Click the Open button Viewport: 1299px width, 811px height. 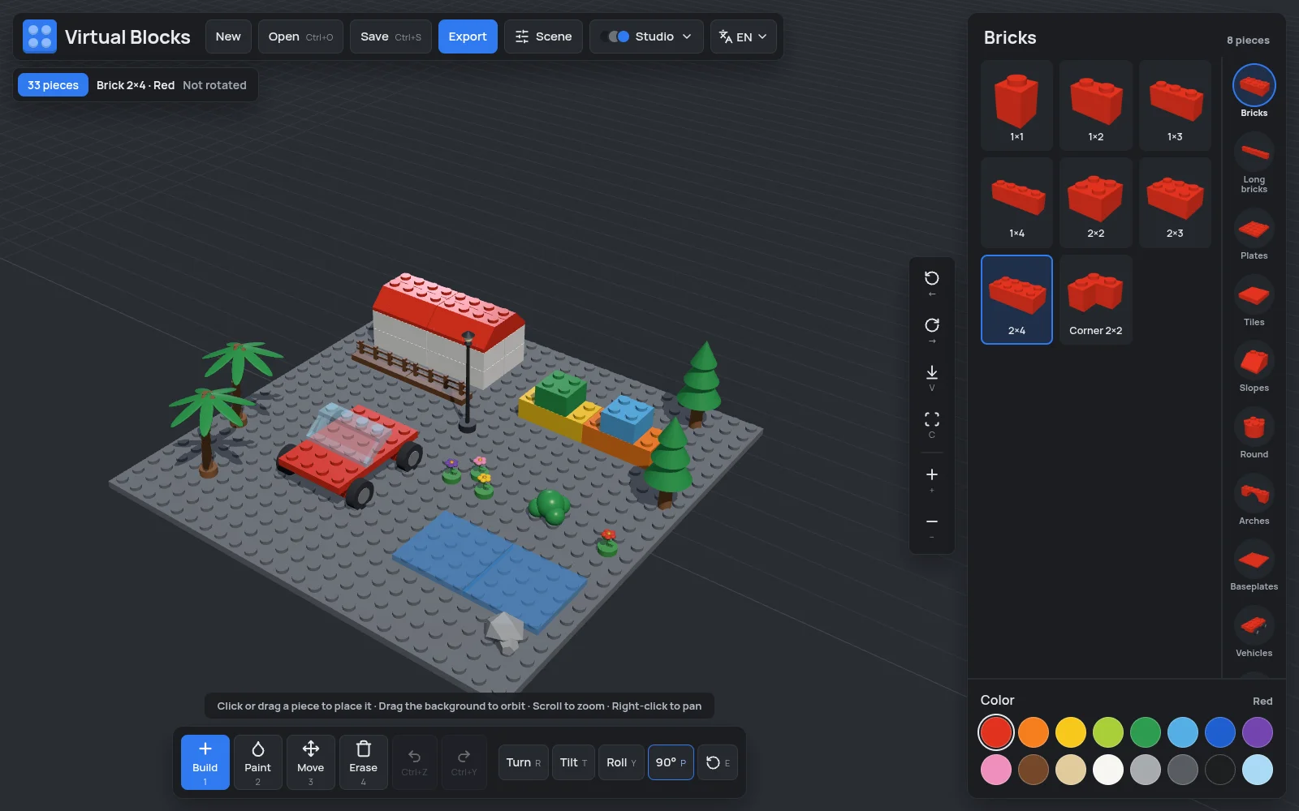coord(300,36)
